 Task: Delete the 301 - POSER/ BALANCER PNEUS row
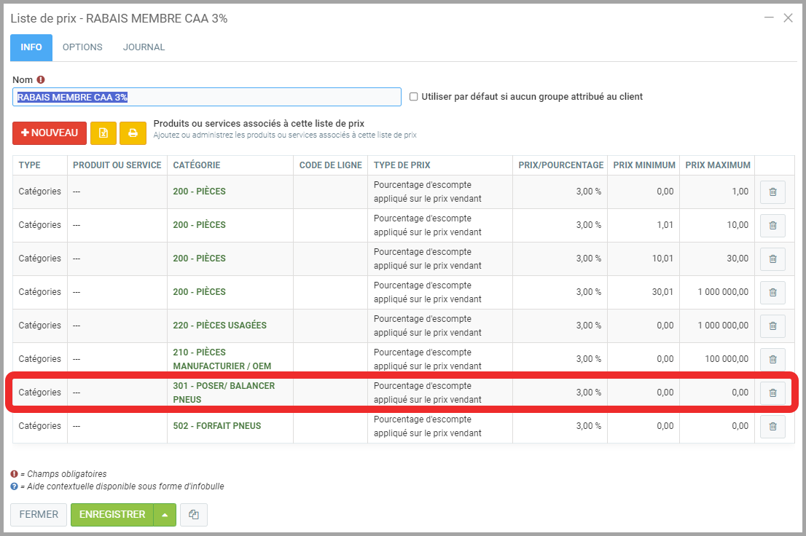pos(772,393)
